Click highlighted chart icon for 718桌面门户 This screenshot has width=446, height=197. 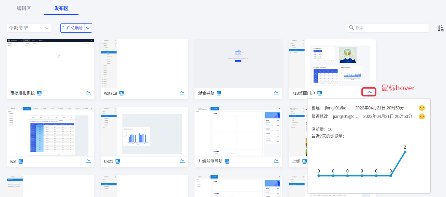[x=370, y=92]
